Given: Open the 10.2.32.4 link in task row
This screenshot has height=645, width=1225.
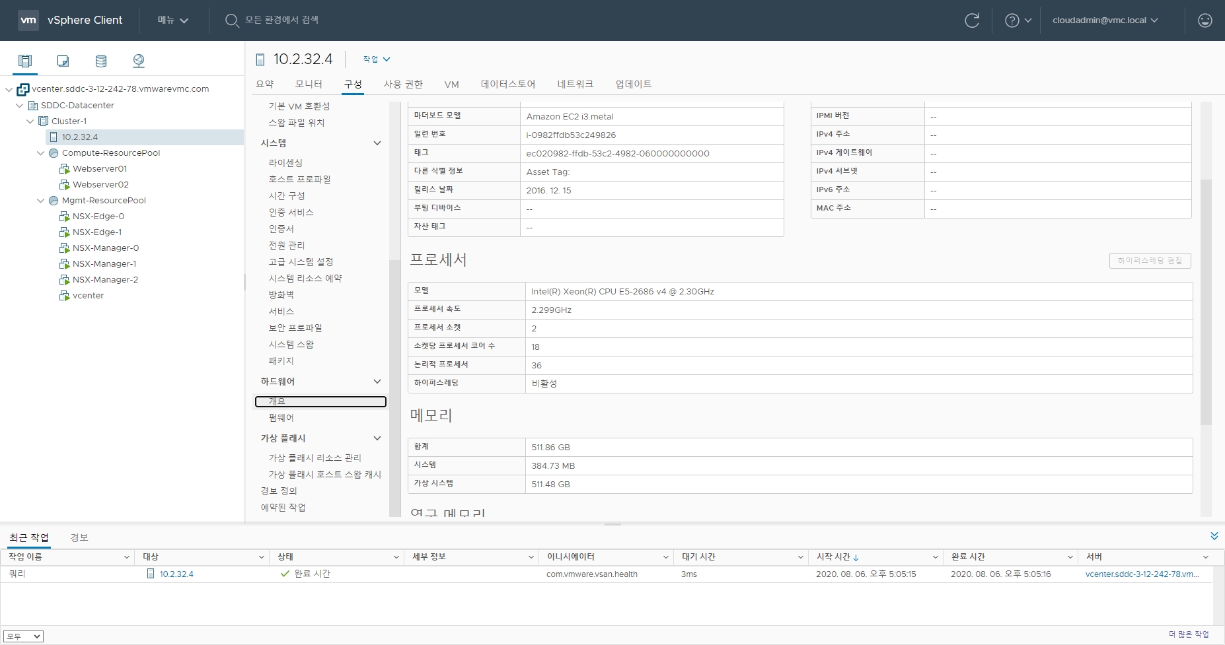Looking at the screenshot, I should coord(176,574).
